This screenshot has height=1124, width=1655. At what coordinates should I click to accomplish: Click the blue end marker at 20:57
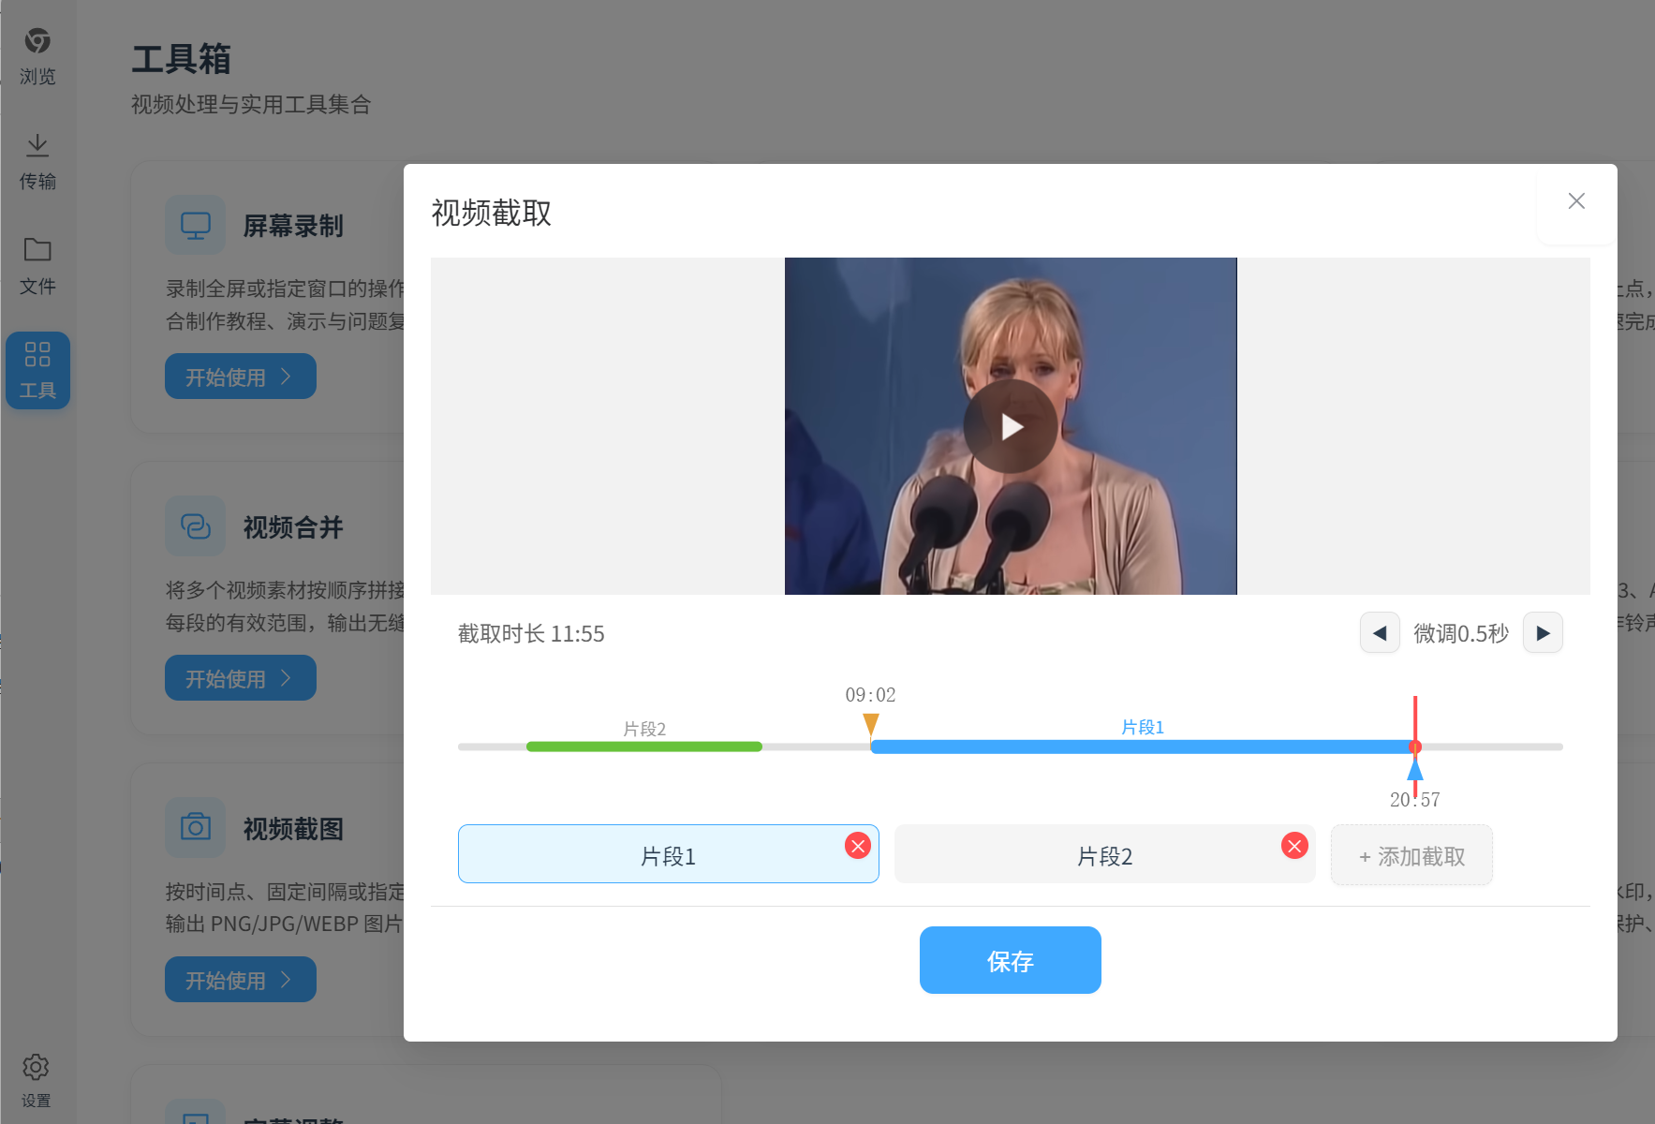1415,769
